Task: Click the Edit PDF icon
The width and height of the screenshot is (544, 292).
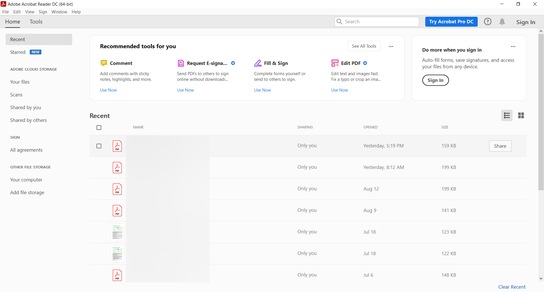Action: (335, 63)
